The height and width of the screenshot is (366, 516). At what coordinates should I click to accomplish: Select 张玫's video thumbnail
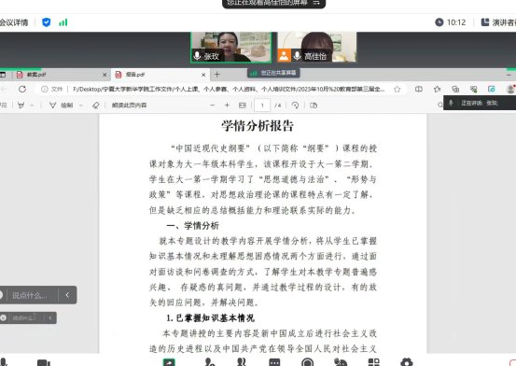[x=231, y=47]
